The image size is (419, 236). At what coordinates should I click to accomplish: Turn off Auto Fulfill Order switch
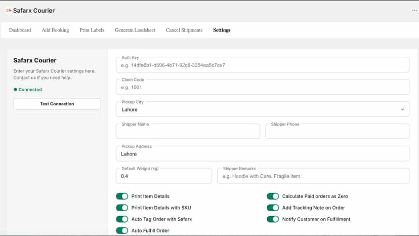[122, 230]
